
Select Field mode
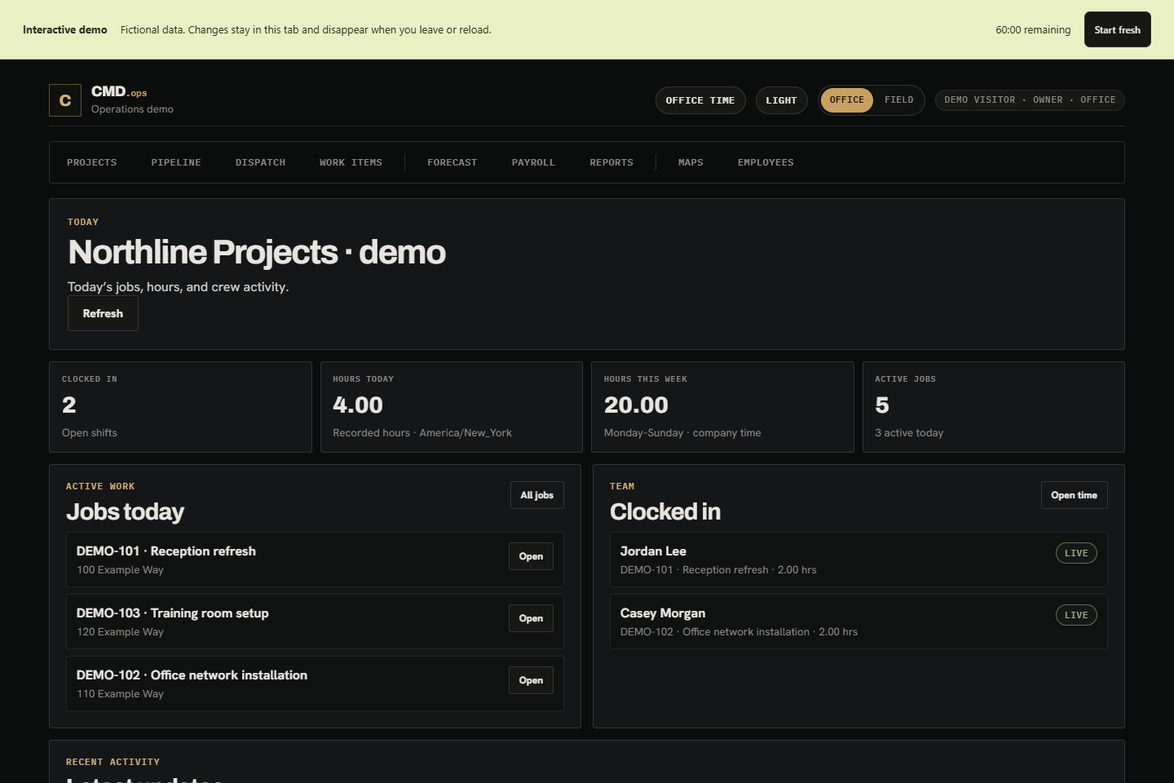tap(899, 100)
